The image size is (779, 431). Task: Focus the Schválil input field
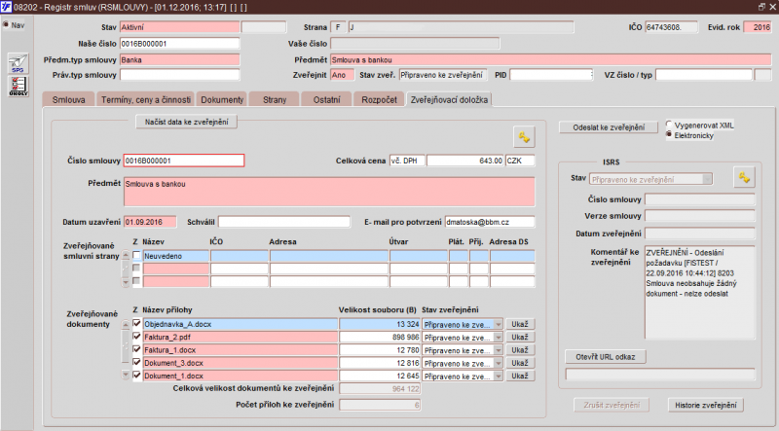[x=283, y=222]
